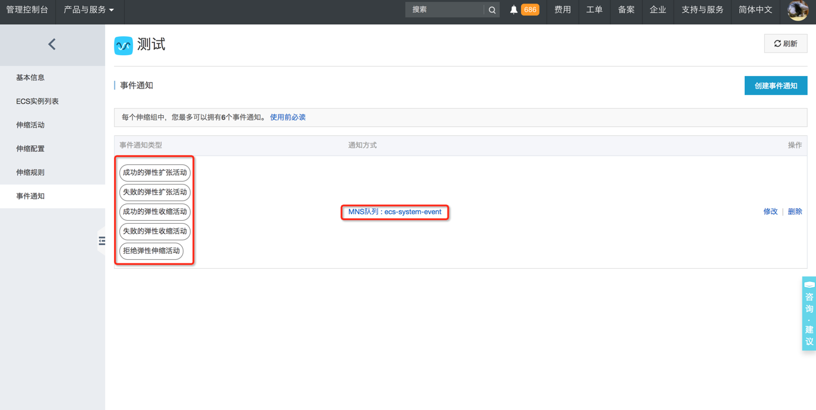Viewport: 816px width, 410px height.
Task: Click the 创建事件通知 button
Action: coord(776,85)
